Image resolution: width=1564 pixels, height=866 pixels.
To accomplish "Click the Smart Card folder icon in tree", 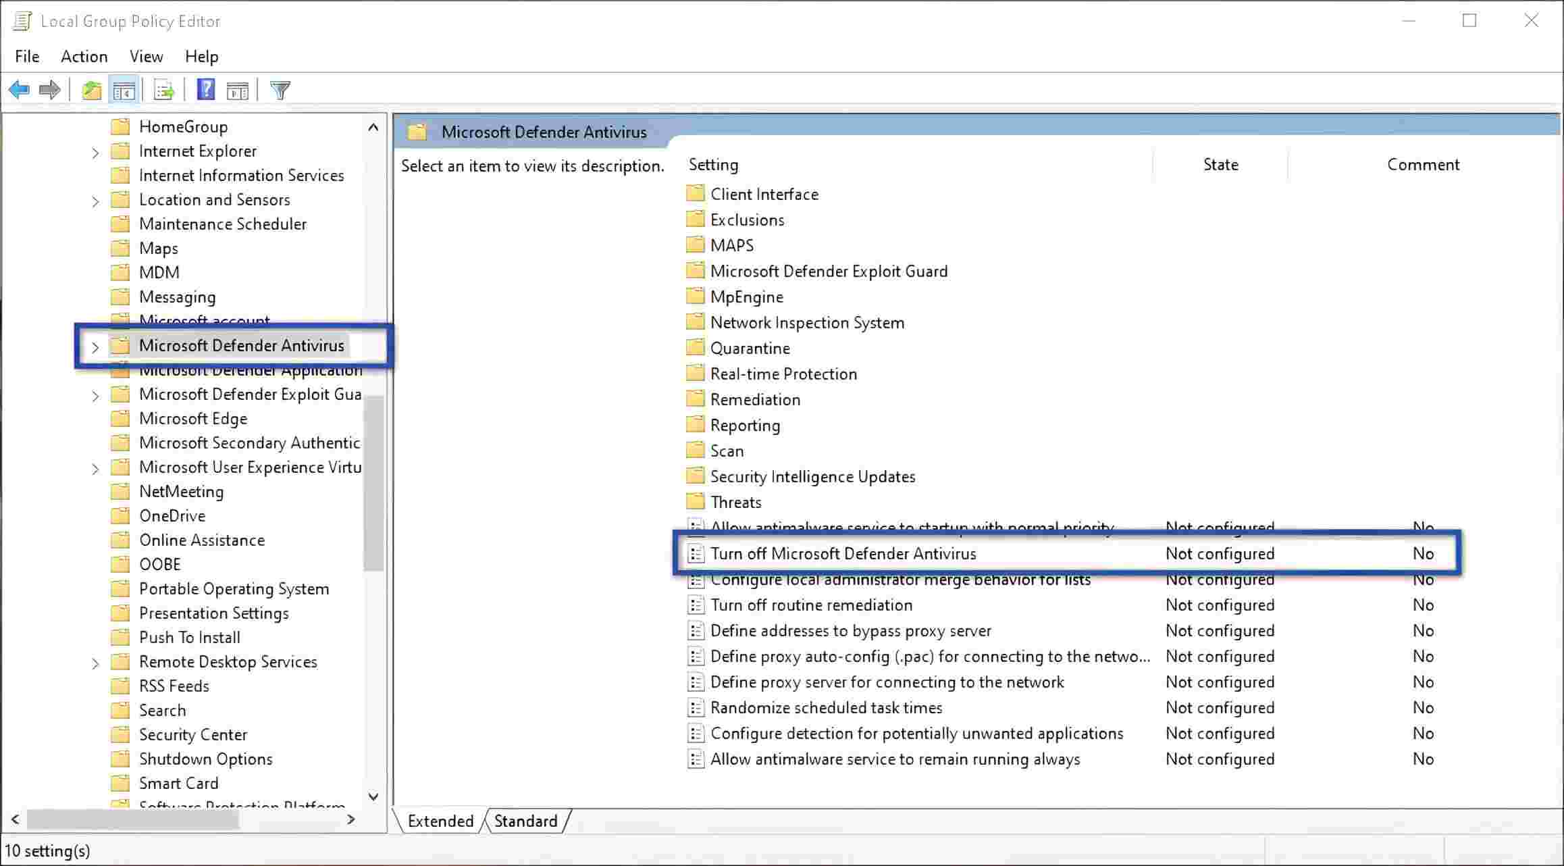I will tap(120, 783).
